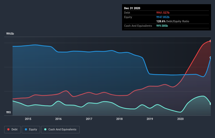The height and width of the screenshot is (138, 215).
Task: Click the Dec 31 2020 tooltip date
Action: coord(132,8)
